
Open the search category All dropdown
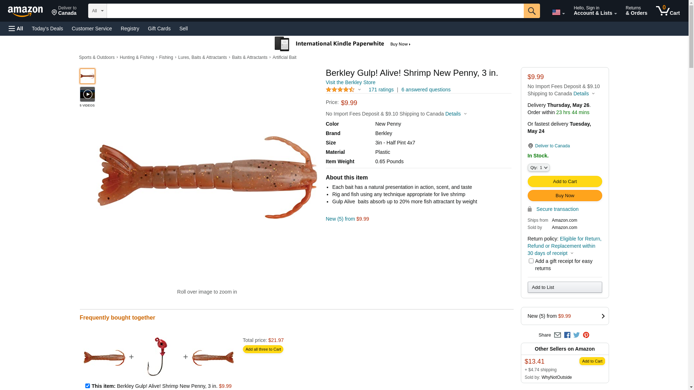pos(97,11)
